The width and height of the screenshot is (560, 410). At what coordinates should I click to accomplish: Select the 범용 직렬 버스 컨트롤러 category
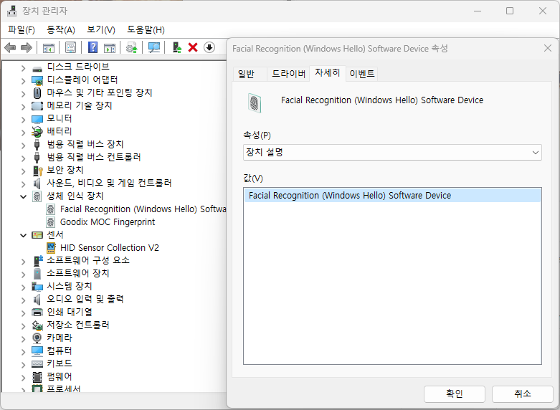pos(93,158)
